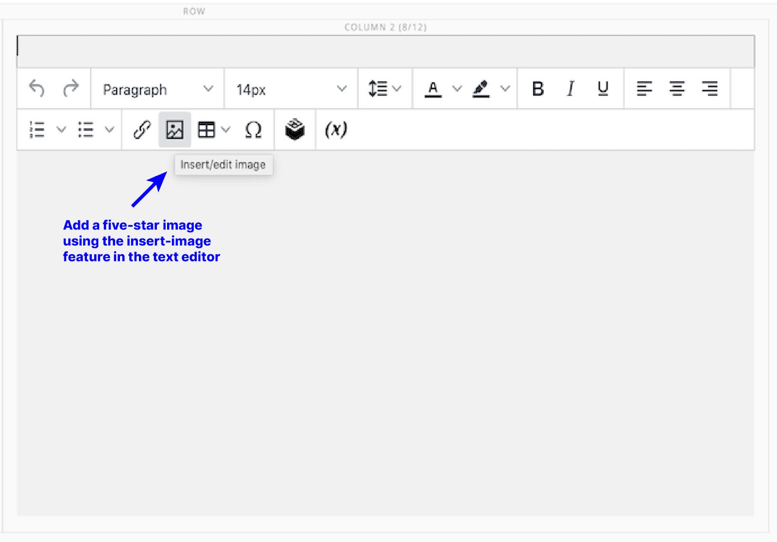Expand the bullet list options chevron
777x542 pixels.
109,130
